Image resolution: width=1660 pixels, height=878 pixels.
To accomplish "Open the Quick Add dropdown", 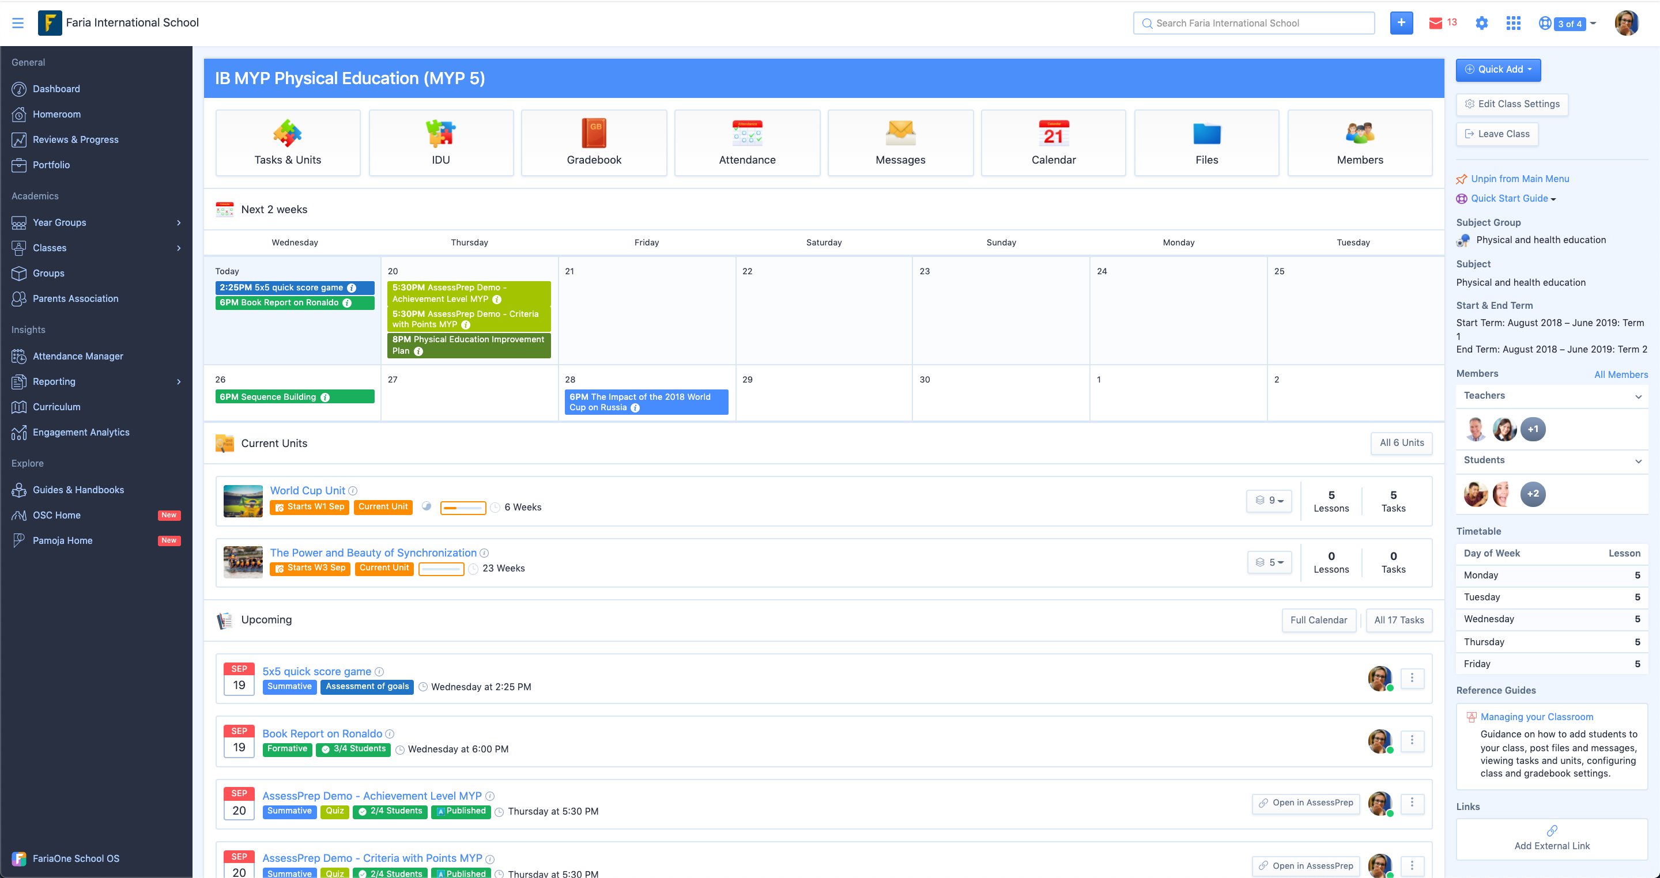I will point(1497,70).
